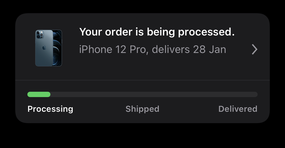285x148 pixels.
Task: Select the Delivered status label
Action: pyautogui.click(x=238, y=109)
